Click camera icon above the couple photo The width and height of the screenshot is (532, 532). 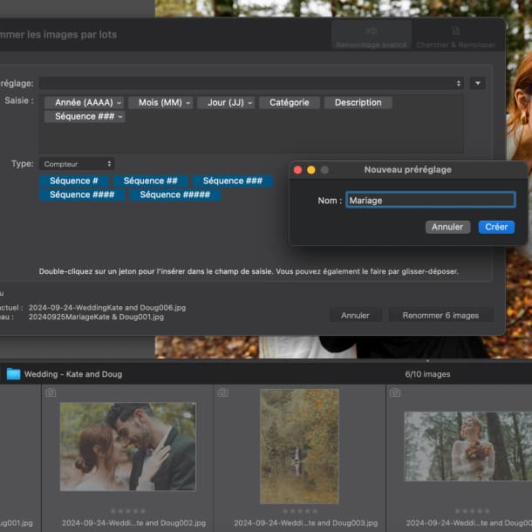(51, 392)
